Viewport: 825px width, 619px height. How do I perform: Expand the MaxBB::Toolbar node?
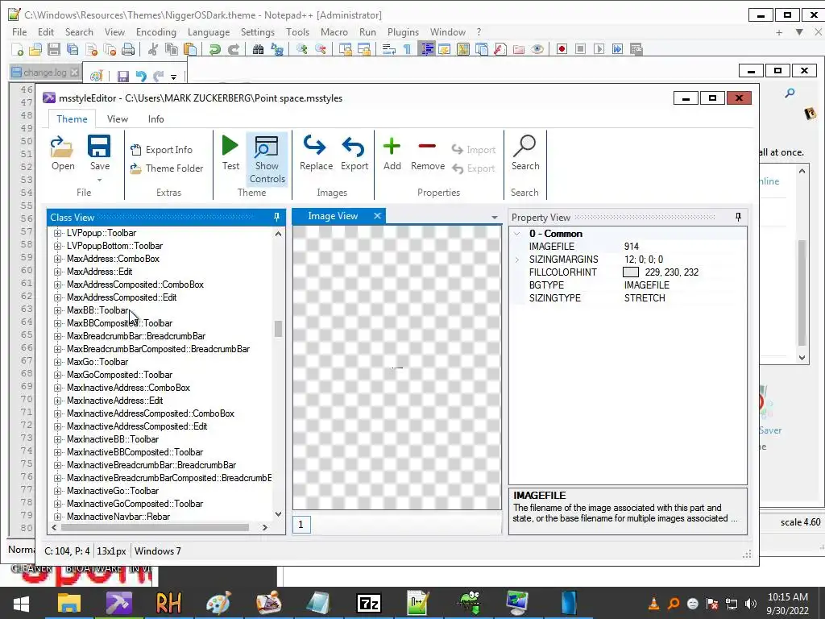57,310
